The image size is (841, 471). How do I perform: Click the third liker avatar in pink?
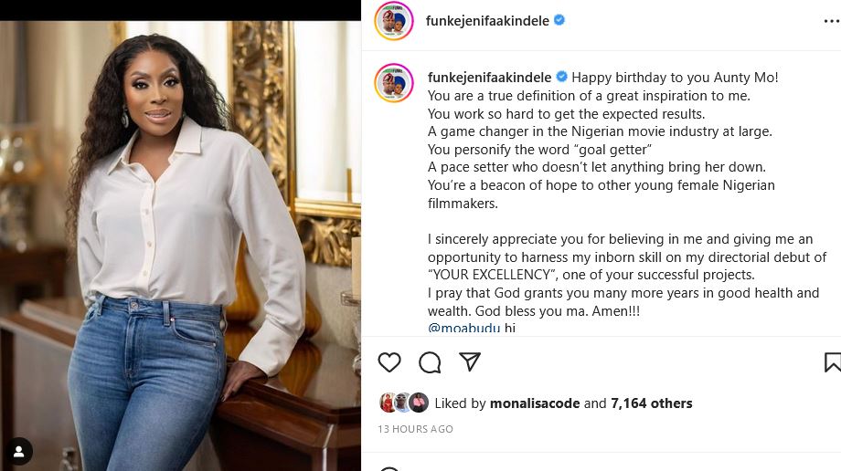pos(419,403)
